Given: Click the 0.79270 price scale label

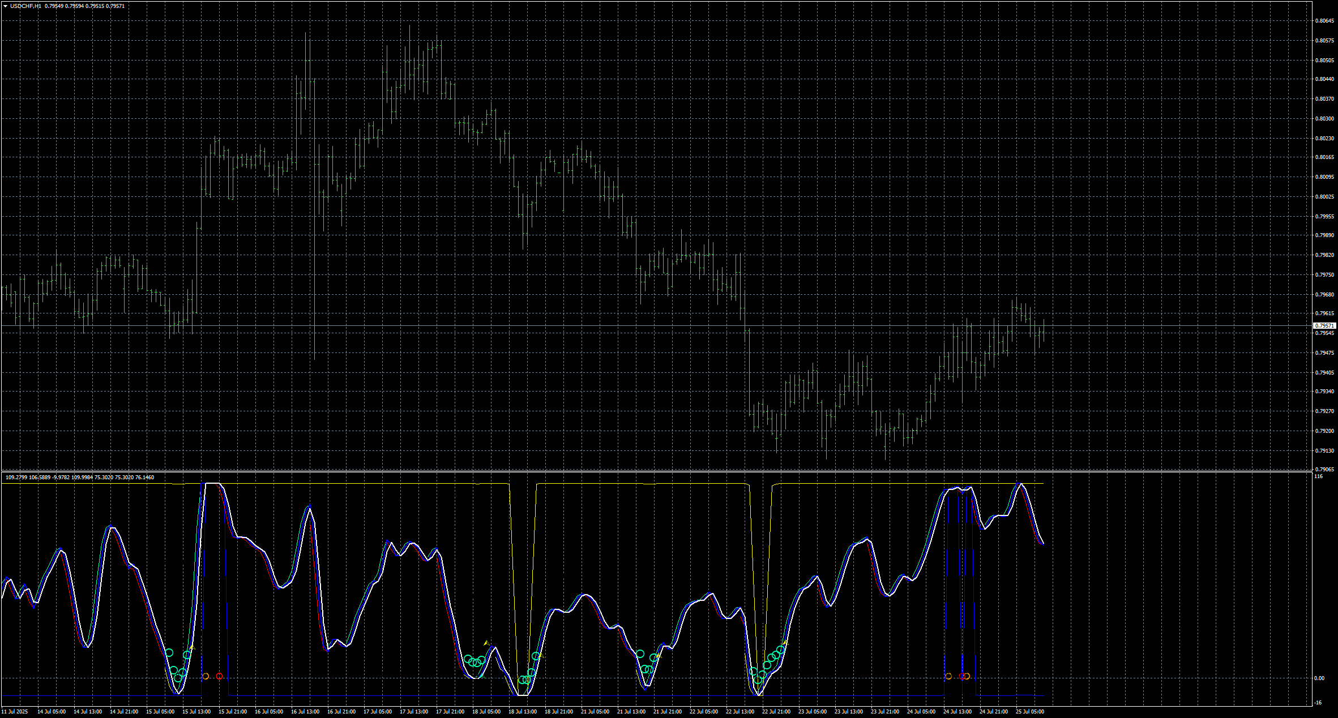Looking at the screenshot, I should click(1324, 411).
